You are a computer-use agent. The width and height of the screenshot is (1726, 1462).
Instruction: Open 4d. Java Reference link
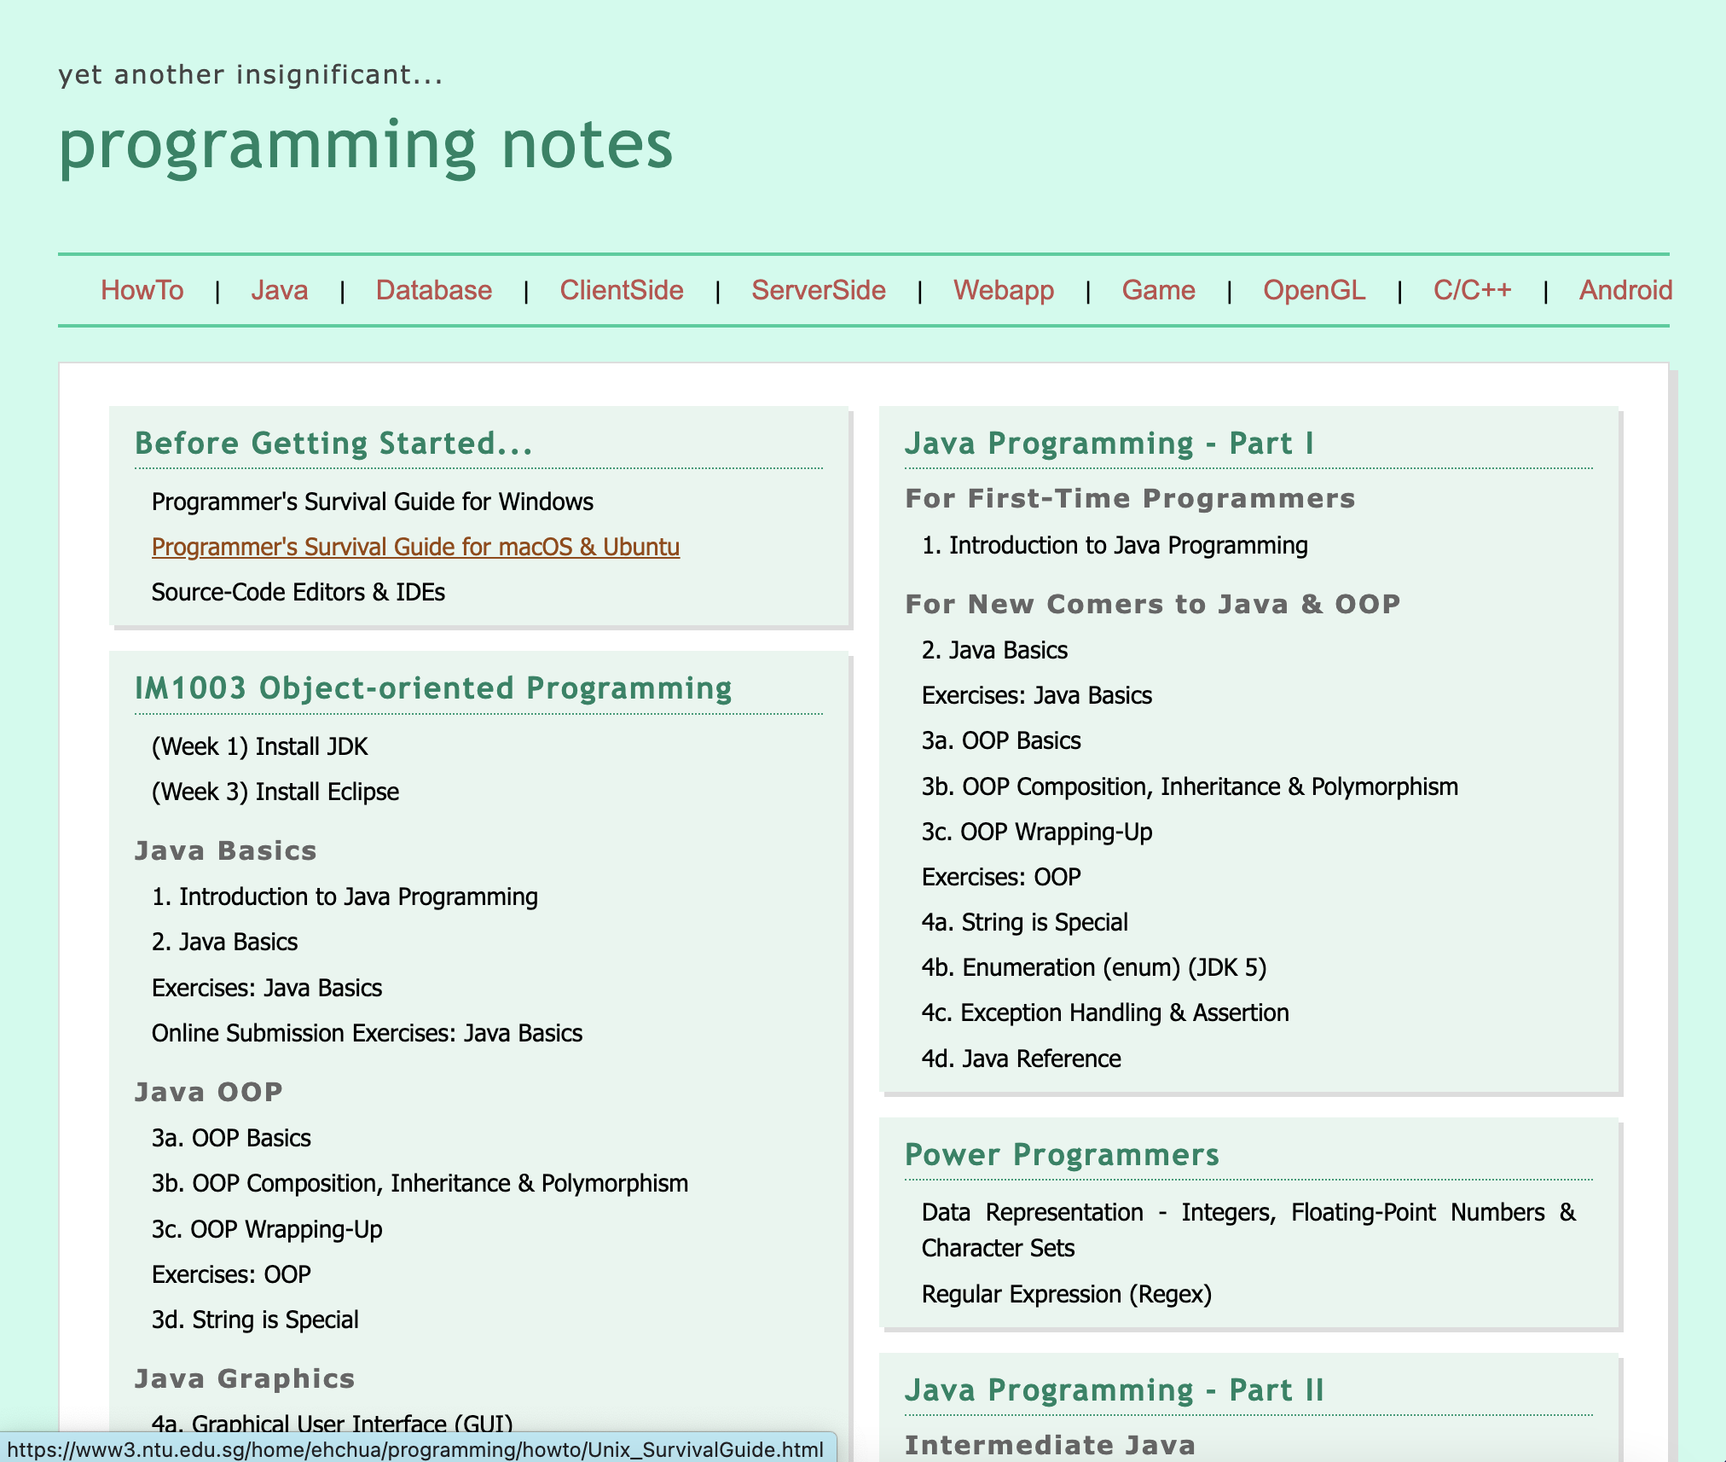[x=1022, y=1059]
